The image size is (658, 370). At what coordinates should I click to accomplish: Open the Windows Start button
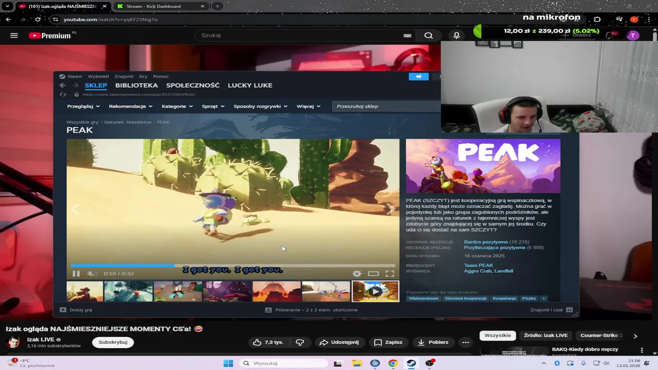(x=228, y=363)
